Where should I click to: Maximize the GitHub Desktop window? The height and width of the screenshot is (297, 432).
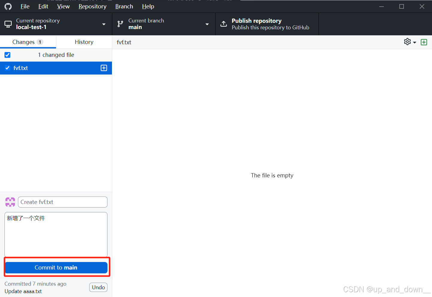click(x=401, y=6)
